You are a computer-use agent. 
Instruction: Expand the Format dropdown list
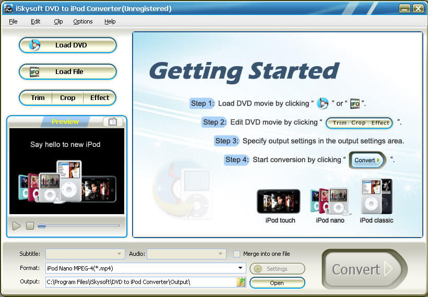point(241,268)
